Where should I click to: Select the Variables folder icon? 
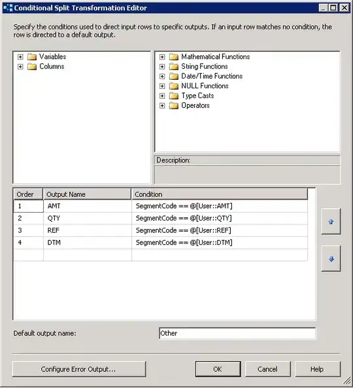point(32,57)
